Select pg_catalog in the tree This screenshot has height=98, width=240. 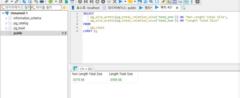click(x=21, y=23)
